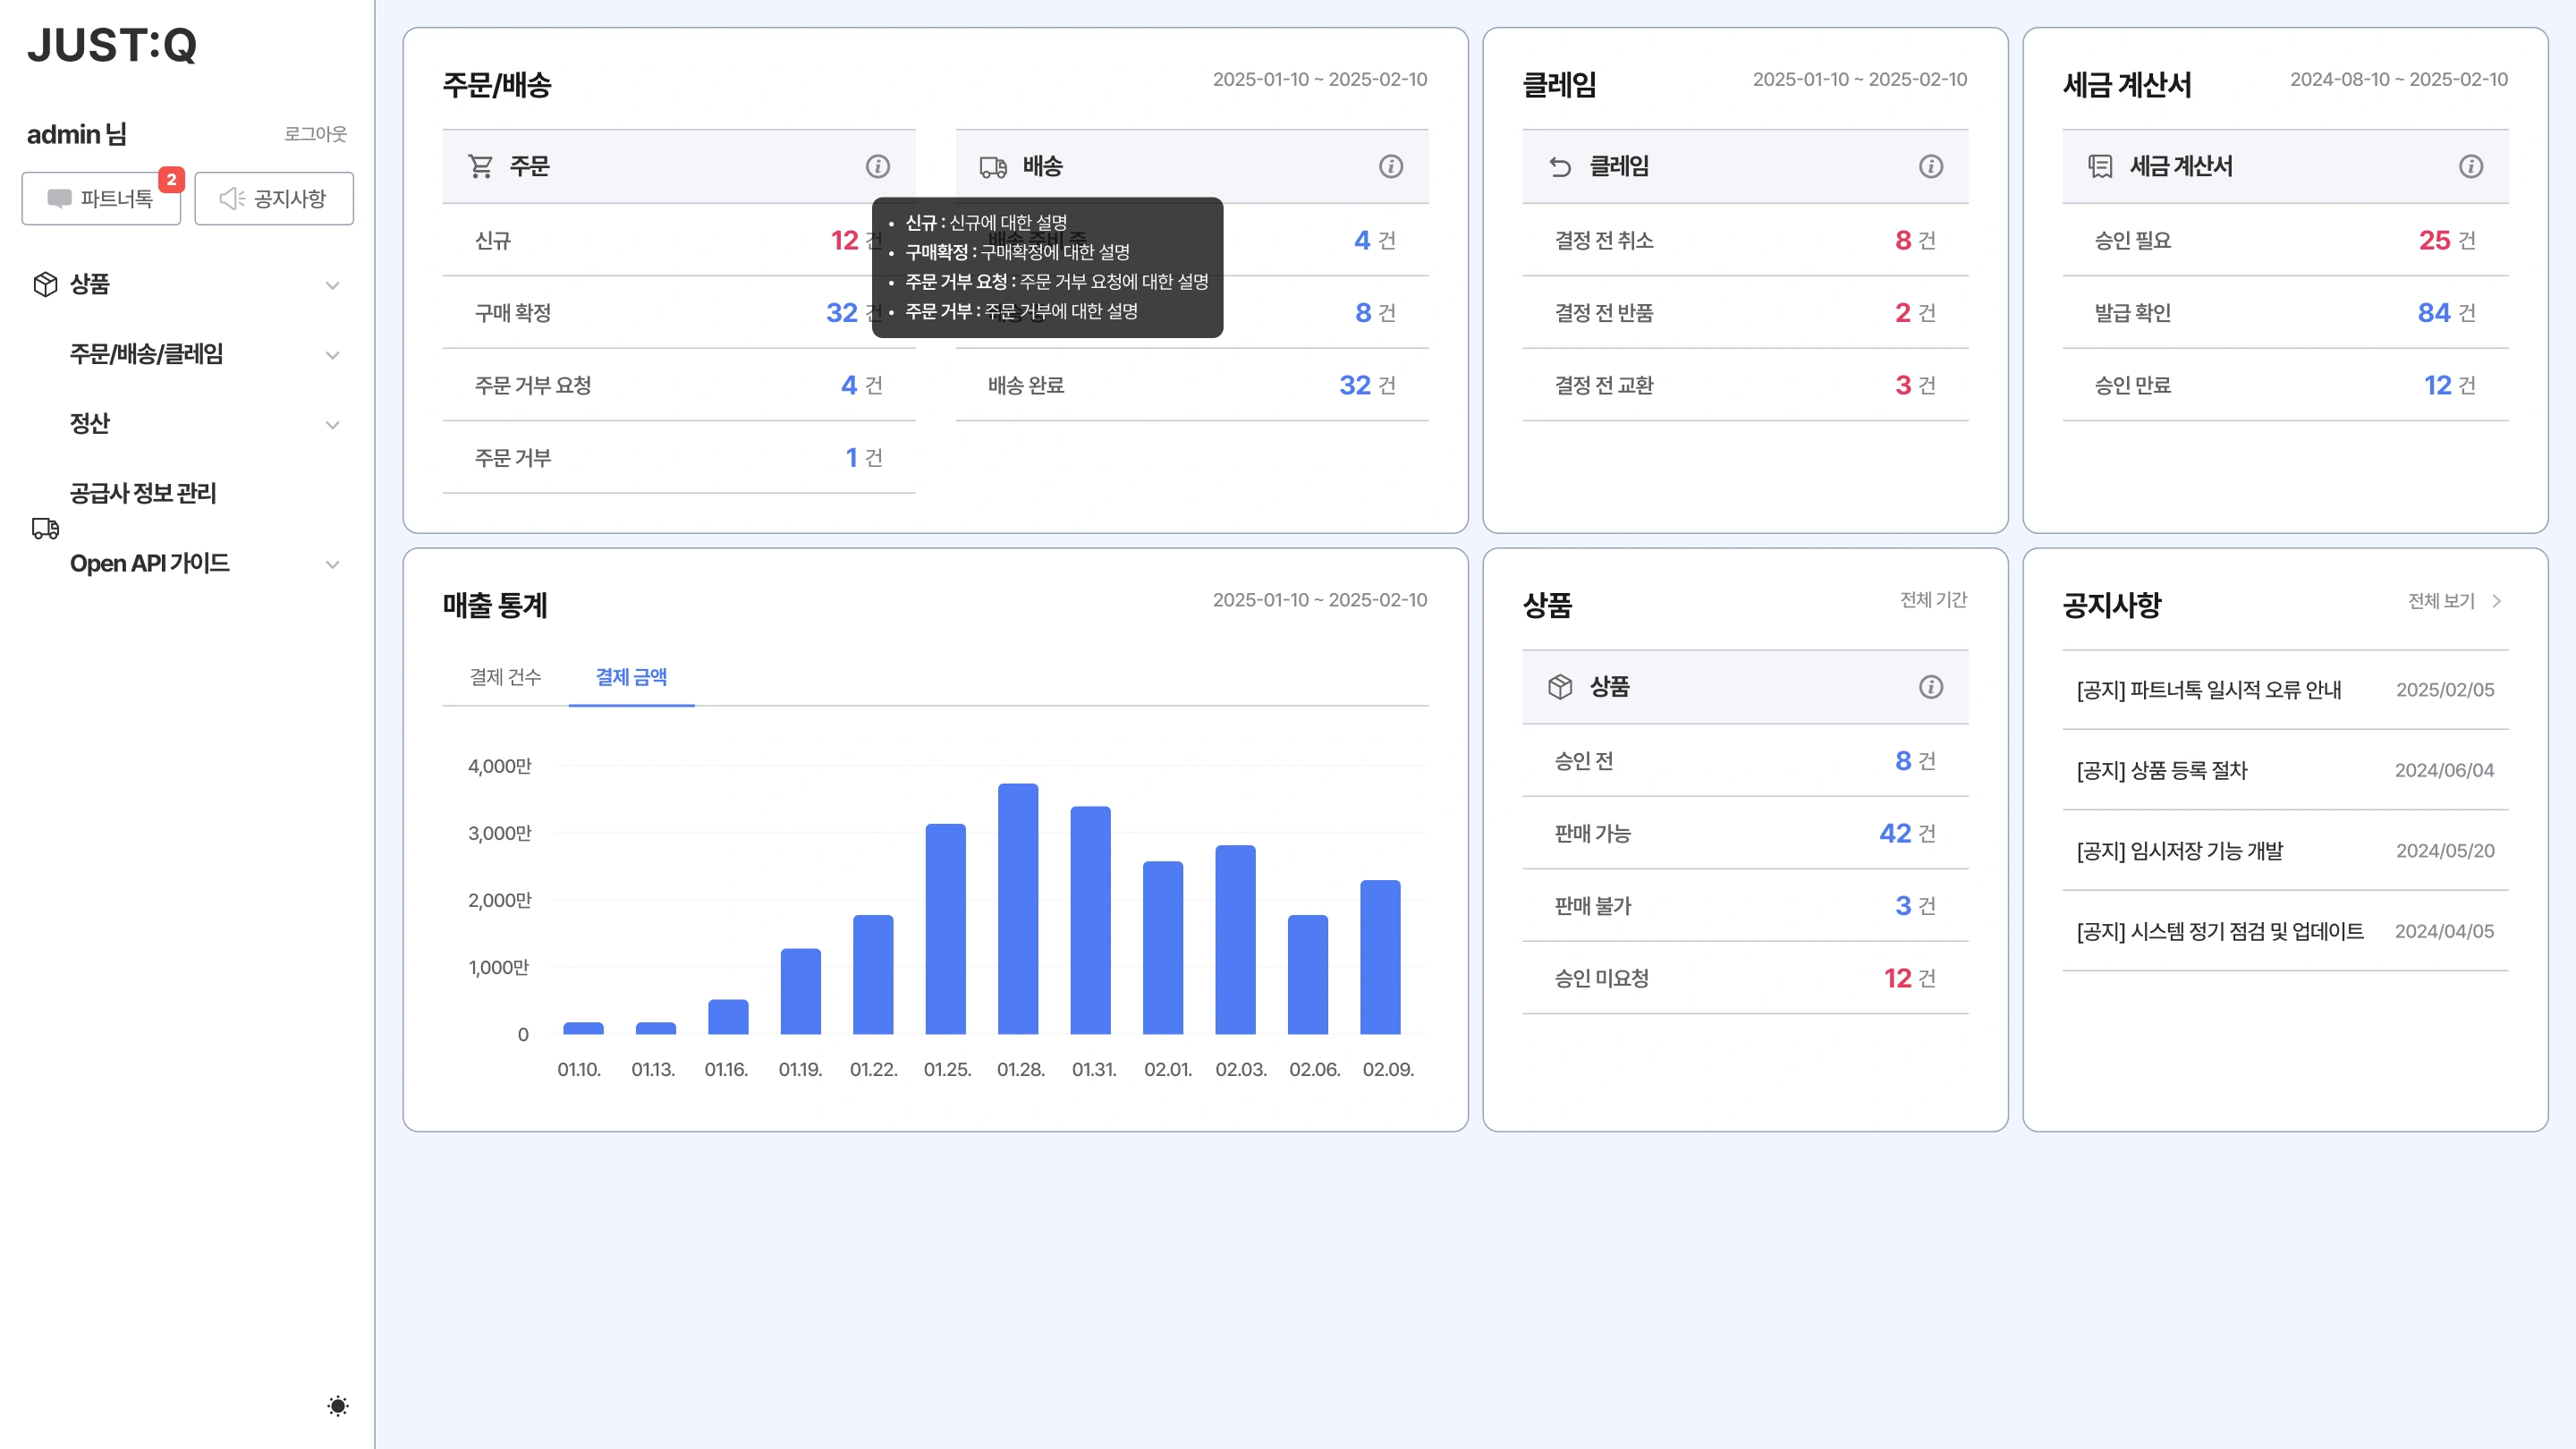Screen dimensions: 2576x1449
Task: Click the 02.09. bar in sales chart
Action: [x=1380, y=957]
